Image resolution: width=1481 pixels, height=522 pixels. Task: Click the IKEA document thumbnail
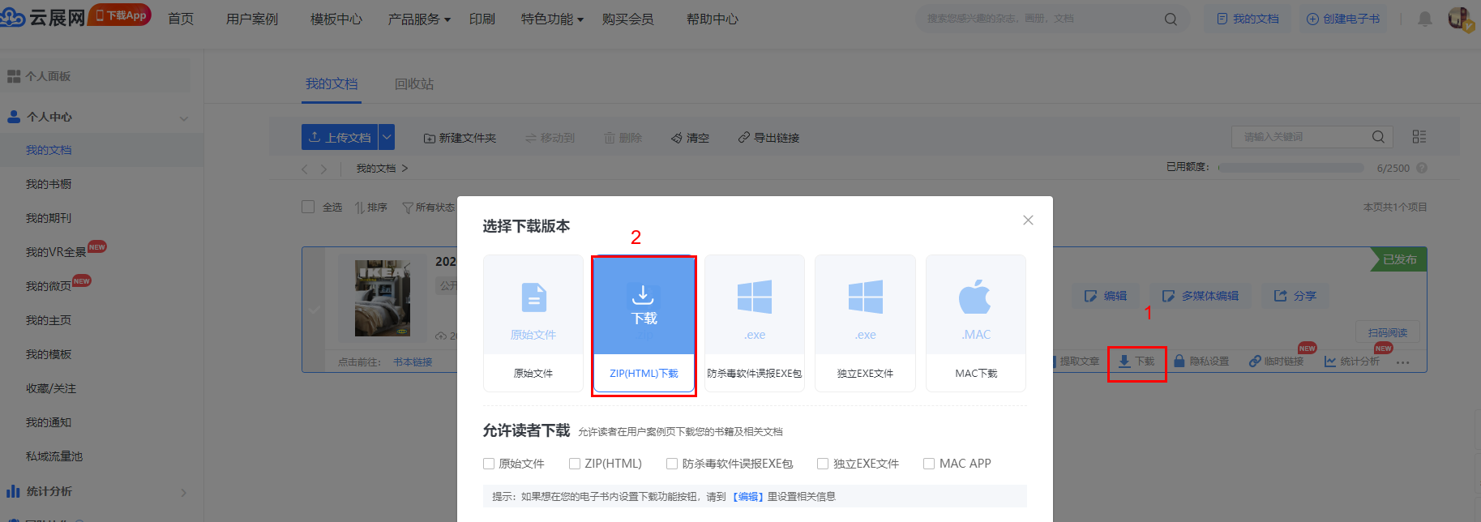click(x=382, y=297)
